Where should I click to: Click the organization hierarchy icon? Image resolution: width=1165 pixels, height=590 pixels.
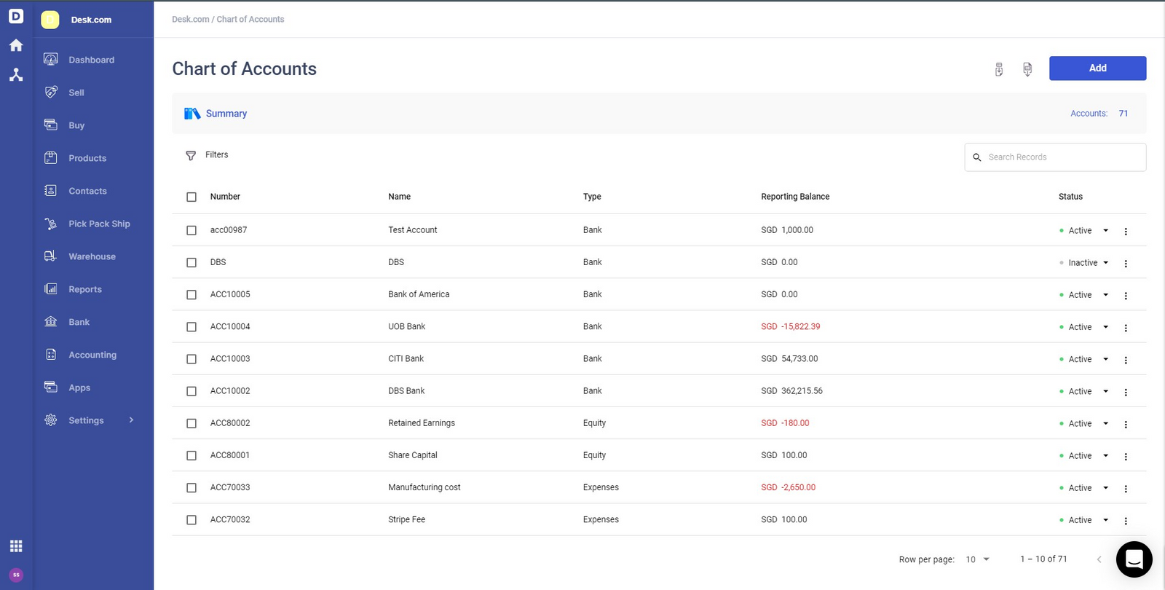(x=16, y=74)
